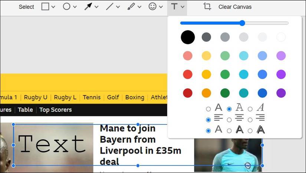Open Mane to join Bayern headline
306x173 pixels.
click(141, 145)
